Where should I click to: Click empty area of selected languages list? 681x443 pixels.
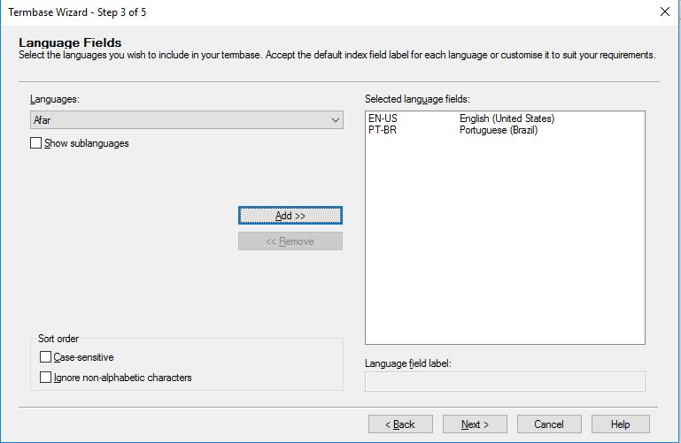505,248
